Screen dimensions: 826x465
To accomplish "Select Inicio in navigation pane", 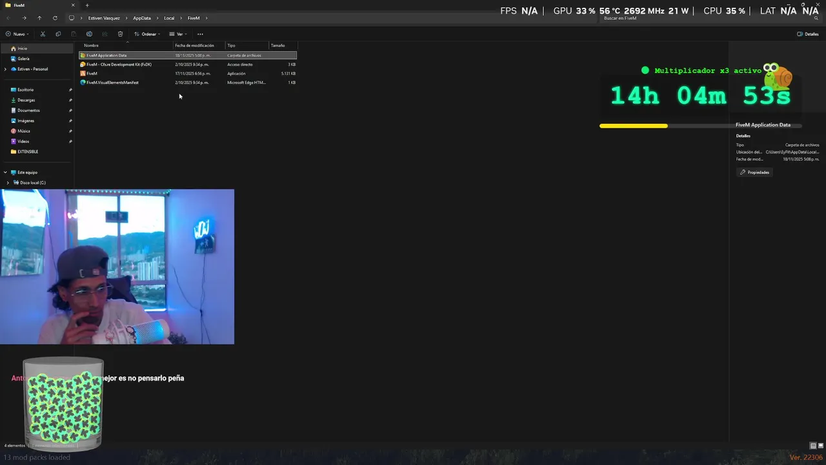I will pos(37,48).
